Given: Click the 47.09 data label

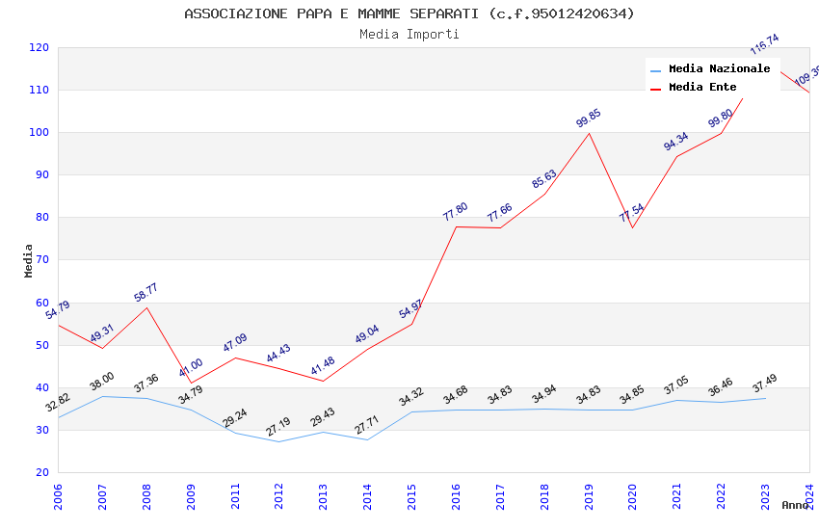Looking at the screenshot, I should 235,342.
